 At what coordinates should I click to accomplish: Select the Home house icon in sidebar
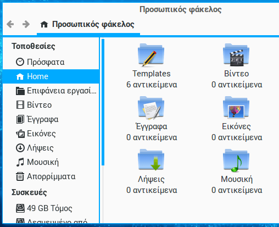[20, 76]
